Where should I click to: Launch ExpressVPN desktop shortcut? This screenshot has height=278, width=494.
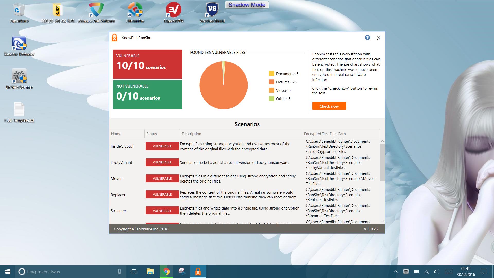point(173,11)
